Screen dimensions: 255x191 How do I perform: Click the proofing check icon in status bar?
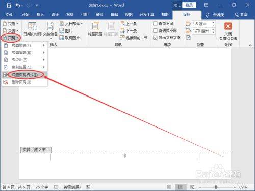(x=56, y=187)
